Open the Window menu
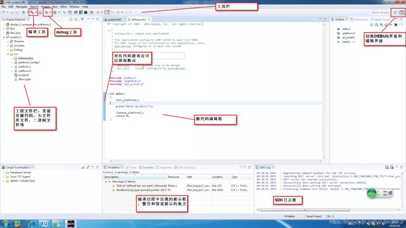Viewport: 406px width, 228px height. click(x=74, y=7)
